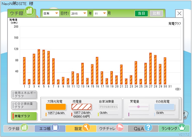Click bar-chart icon on bottom ウチ録 button
Image resolution: width=192 pixels, height=137 pixels.
pyautogui.click(x=24, y=127)
